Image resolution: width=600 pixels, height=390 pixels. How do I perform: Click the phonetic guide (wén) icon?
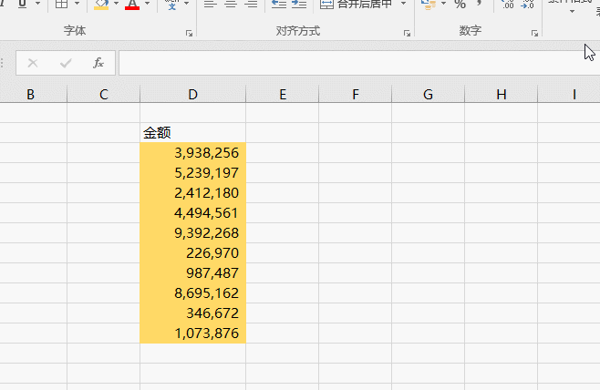pyautogui.click(x=172, y=4)
